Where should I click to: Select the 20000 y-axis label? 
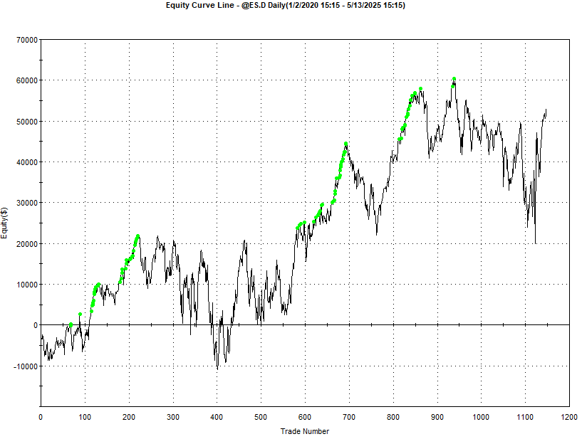[27, 243]
